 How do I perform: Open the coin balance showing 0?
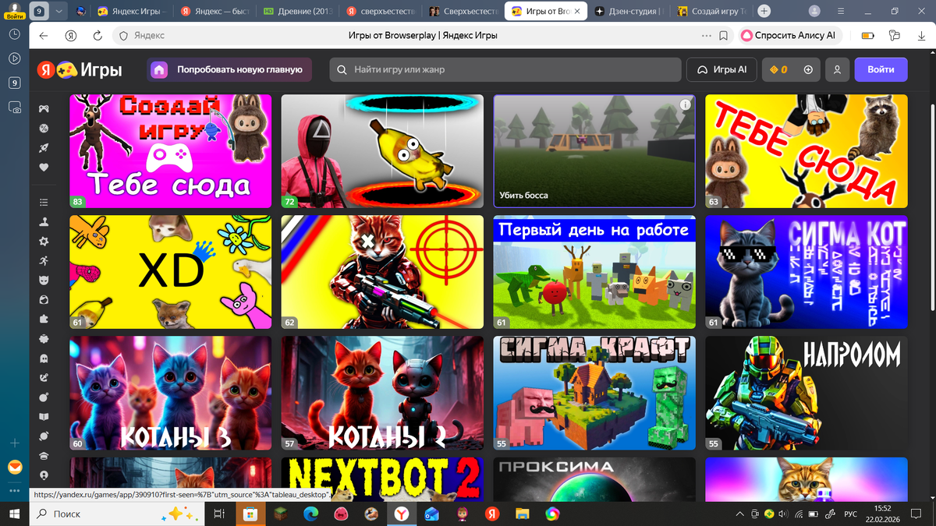[778, 69]
